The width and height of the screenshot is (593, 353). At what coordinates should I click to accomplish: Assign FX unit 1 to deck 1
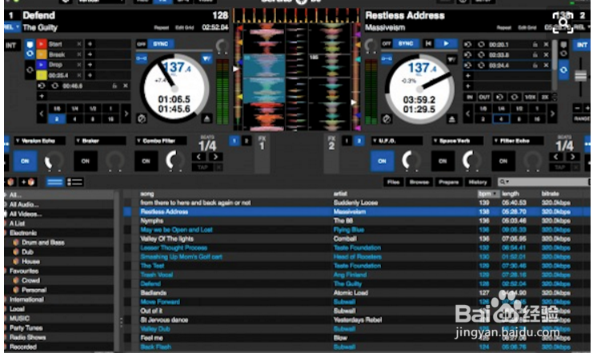234,141
